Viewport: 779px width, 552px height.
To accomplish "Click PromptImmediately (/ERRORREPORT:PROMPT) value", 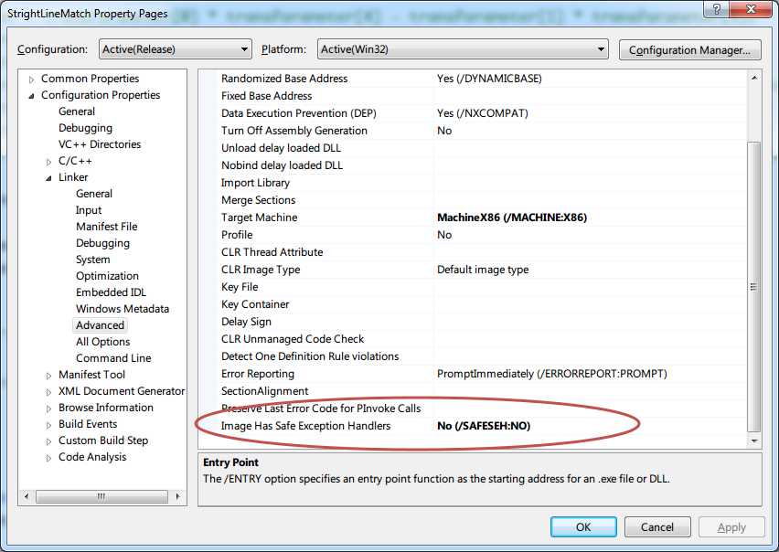I will tap(551, 374).
